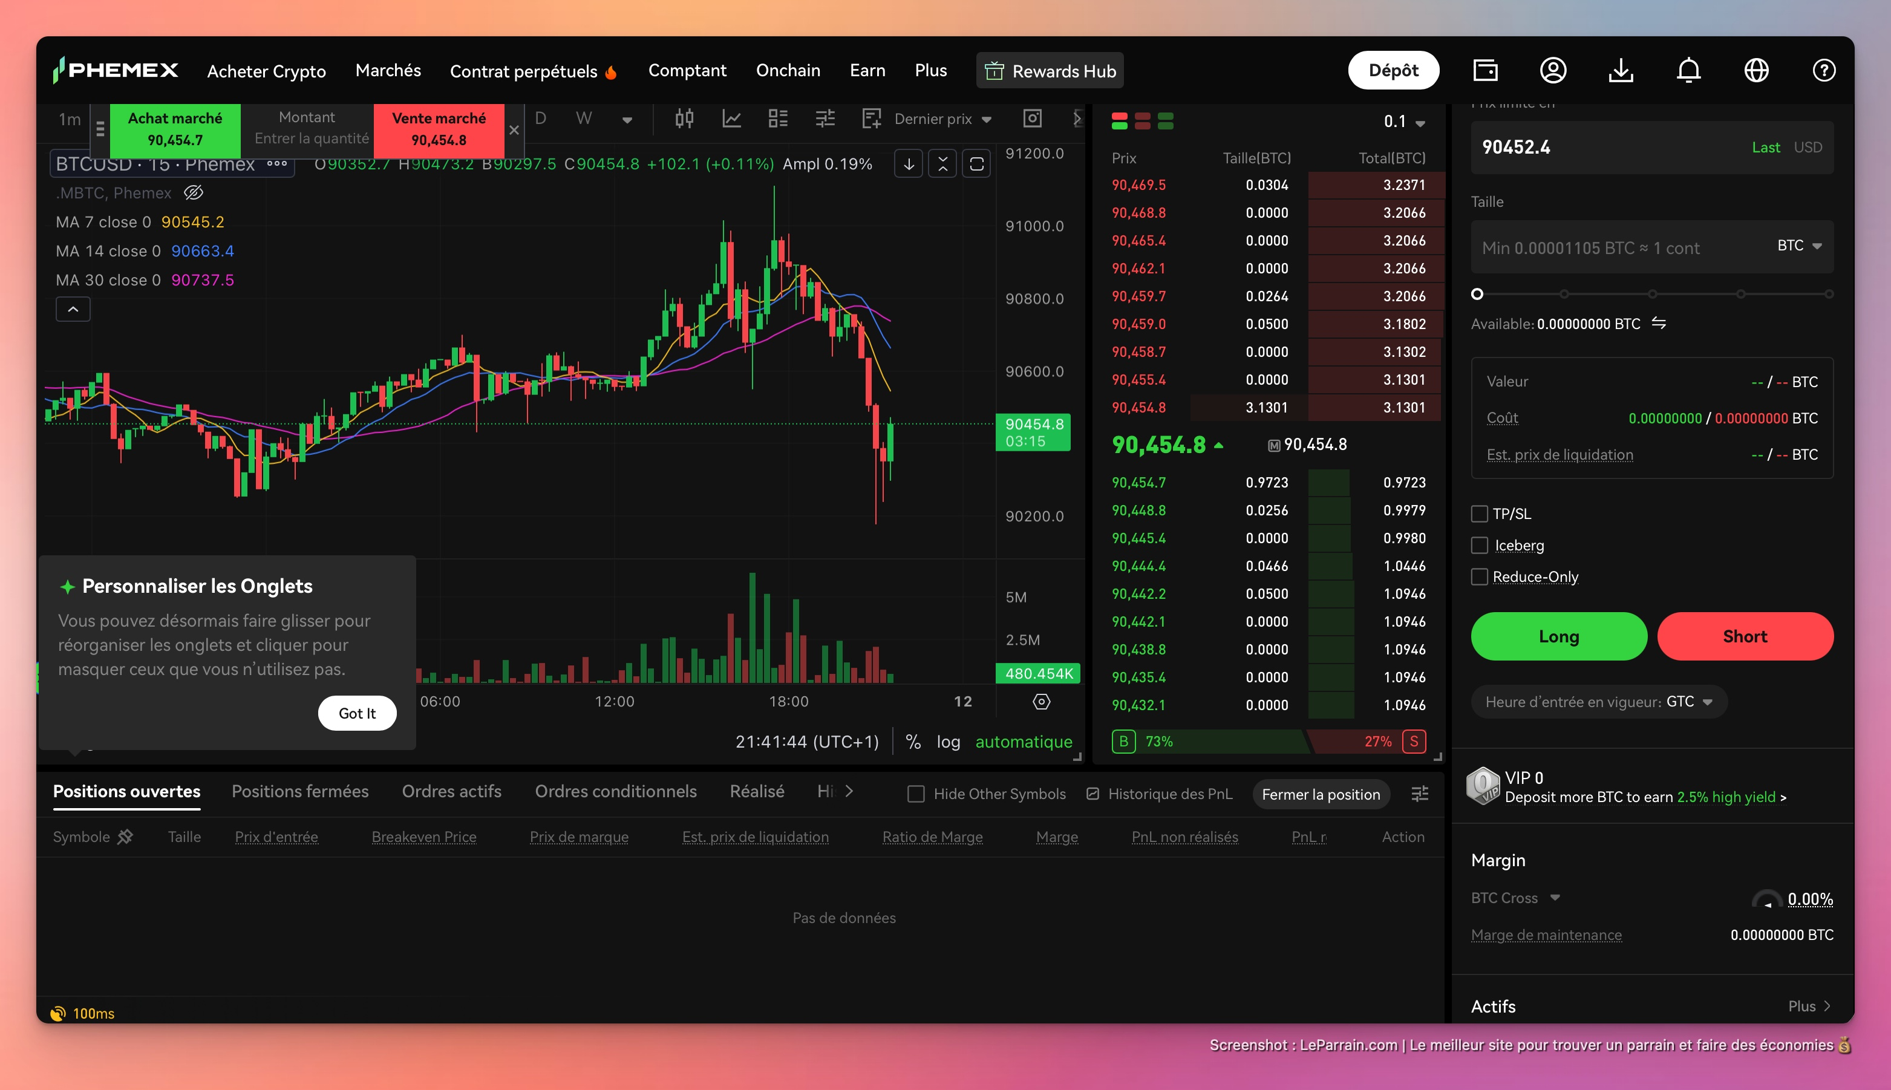This screenshot has height=1090, width=1891.
Task: Toggle Historique des PnL
Action: click(x=1159, y=794)
